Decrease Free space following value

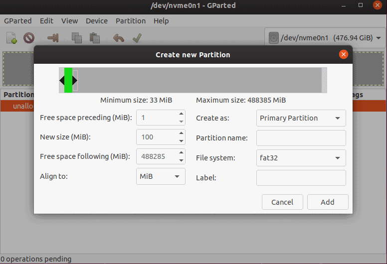181,160
